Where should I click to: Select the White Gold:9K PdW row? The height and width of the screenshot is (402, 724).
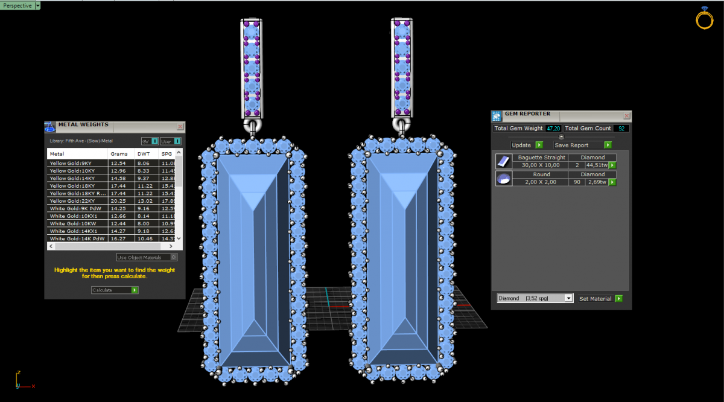pyautogui.click(x=112, y=208)
